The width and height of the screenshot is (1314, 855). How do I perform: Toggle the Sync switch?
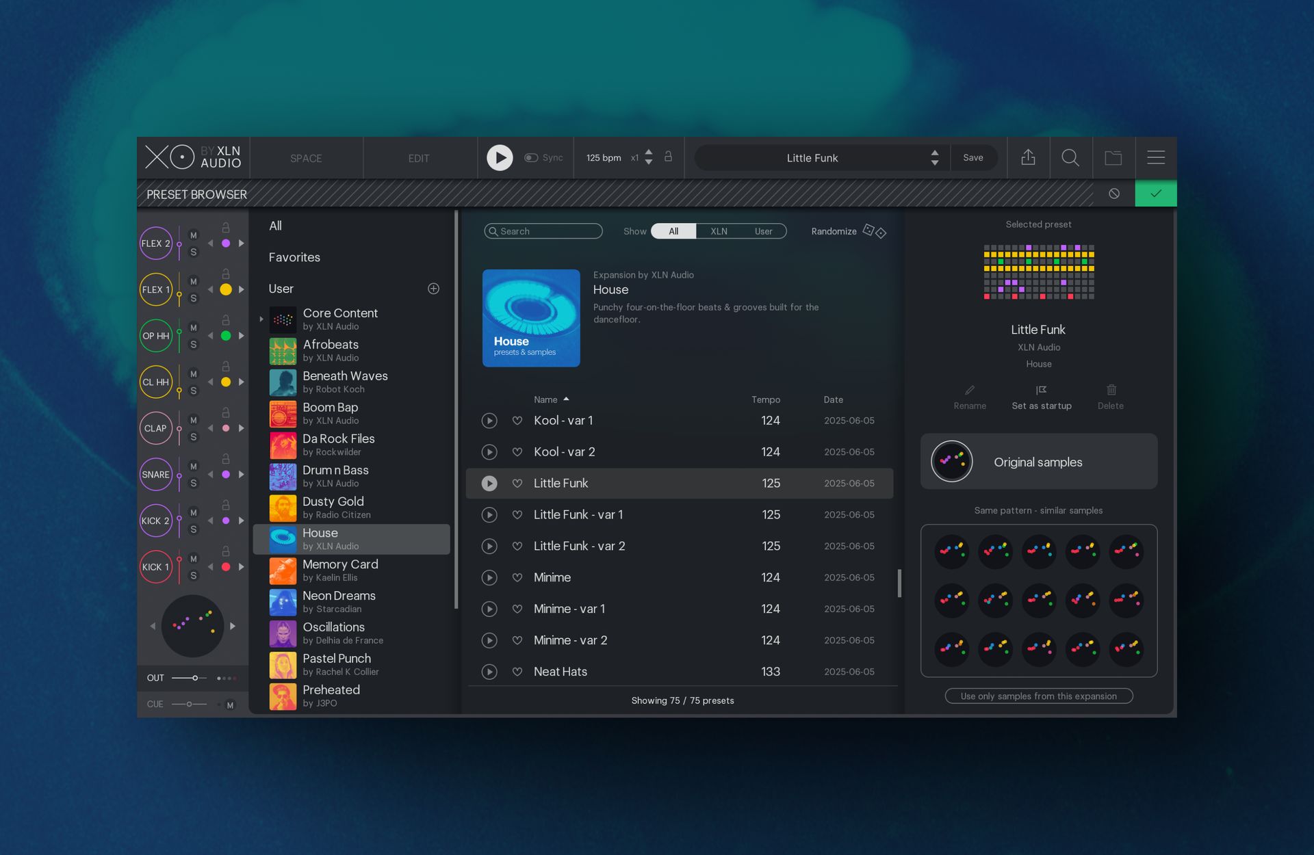pyautogui.click(x=531, y=158)
